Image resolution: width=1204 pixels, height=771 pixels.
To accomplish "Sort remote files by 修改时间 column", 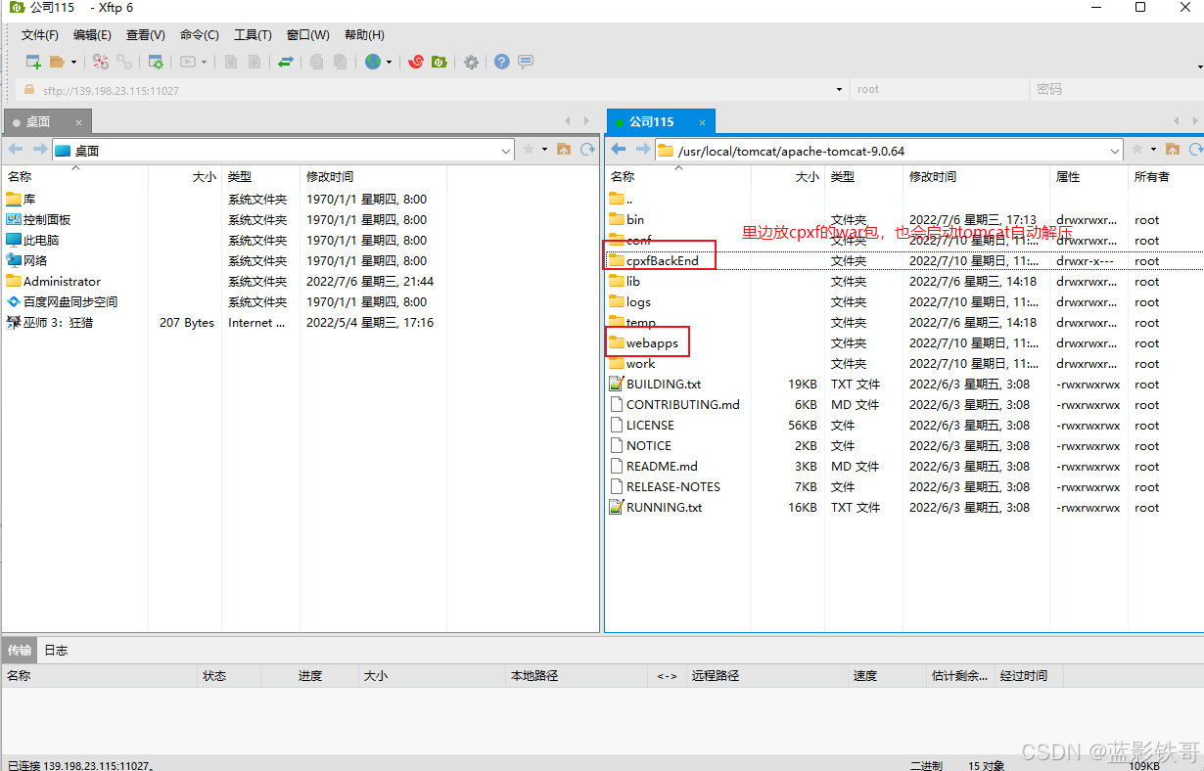I will [x=975, y=177].
